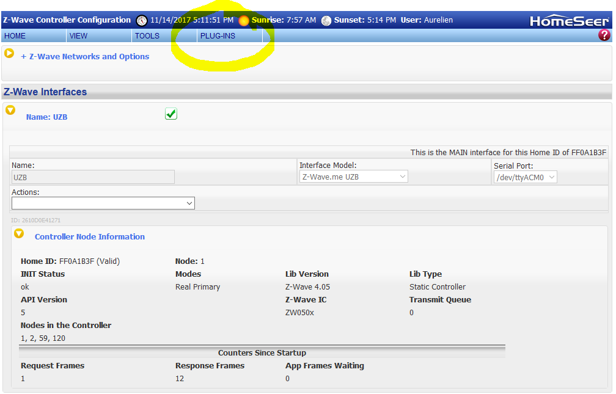This screenshot has width=616, height=394.
Task: Click the ZW050x Z-Wave IC value
Action: [x=299, y=313]
